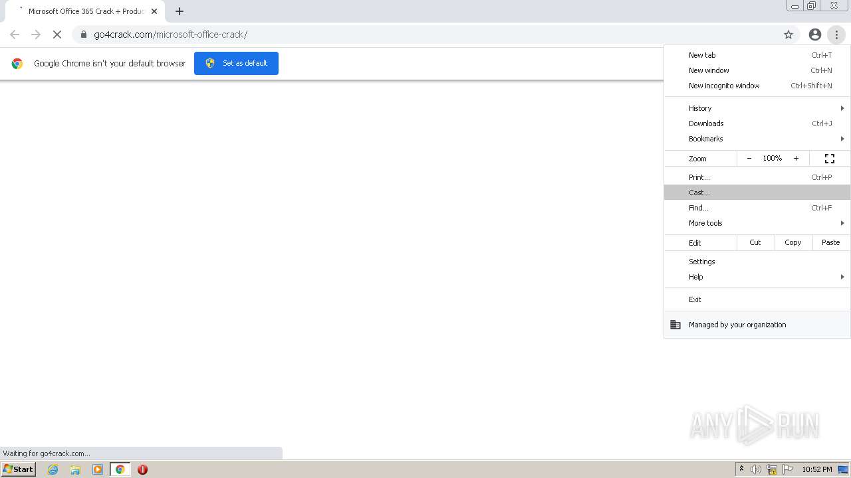The image size is (851, 478).
Task: Bookmark this page with the star icon
Action: [789, 35]
